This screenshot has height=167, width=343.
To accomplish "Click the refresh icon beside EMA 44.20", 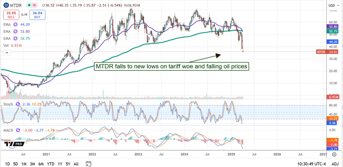I will (x=15, y=25).
